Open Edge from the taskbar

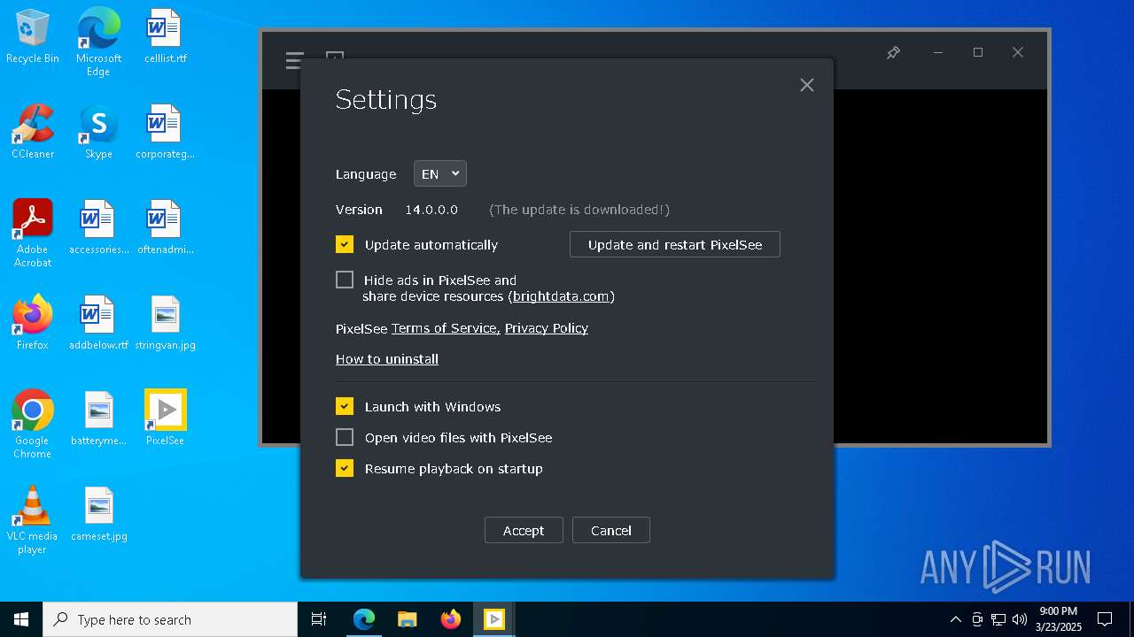(x=364, y=619)
